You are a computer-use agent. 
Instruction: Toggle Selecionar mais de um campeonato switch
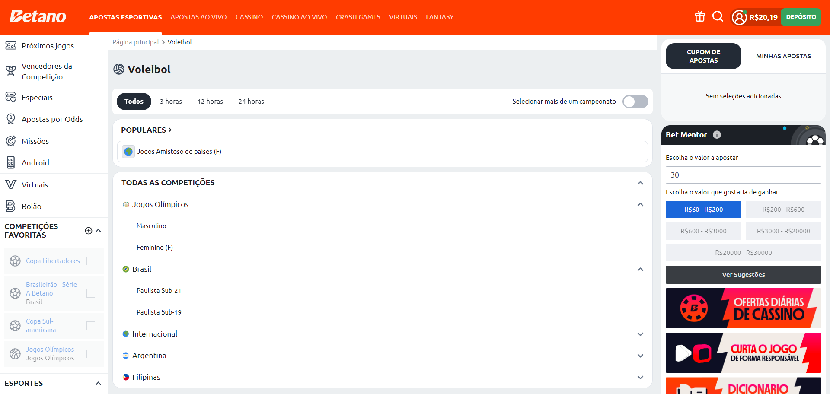click(635, 102)
